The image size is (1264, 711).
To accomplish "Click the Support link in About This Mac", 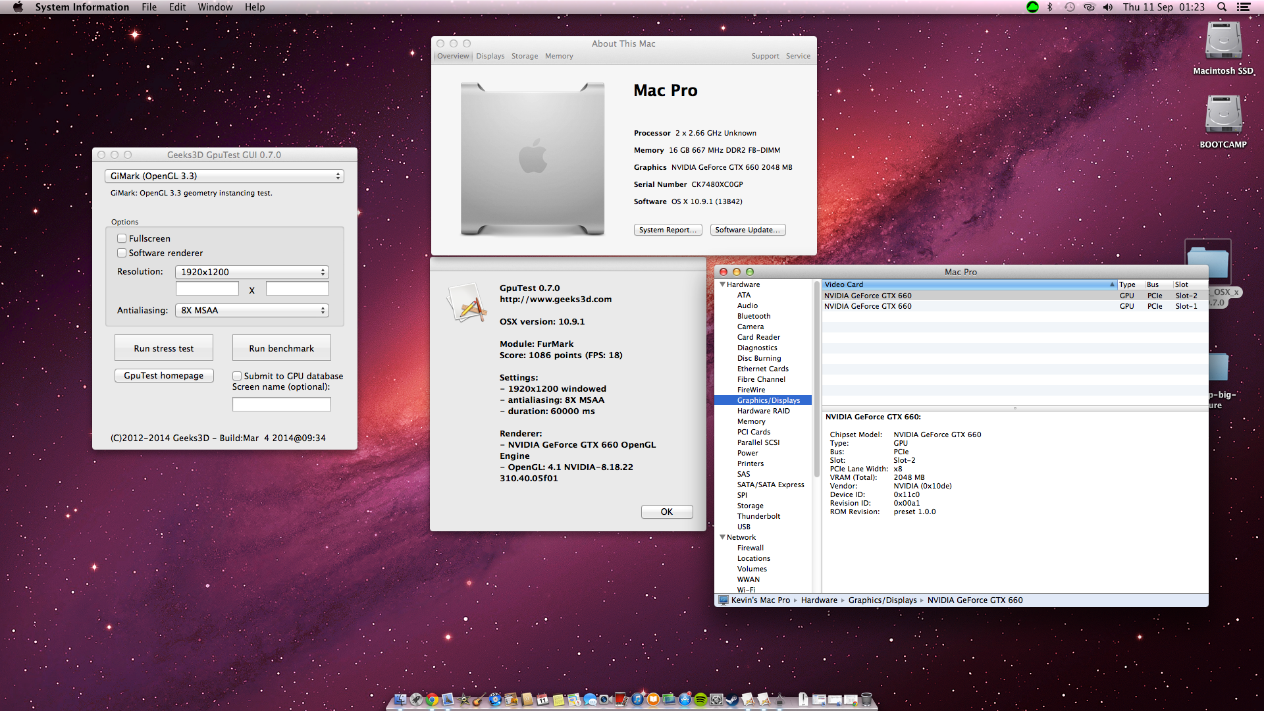I will (x=765, y=56).
